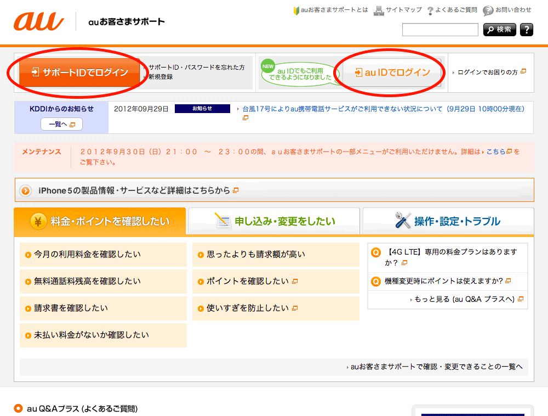Open サポートID・パスワードを忘れた方 link

pos(197,67)
